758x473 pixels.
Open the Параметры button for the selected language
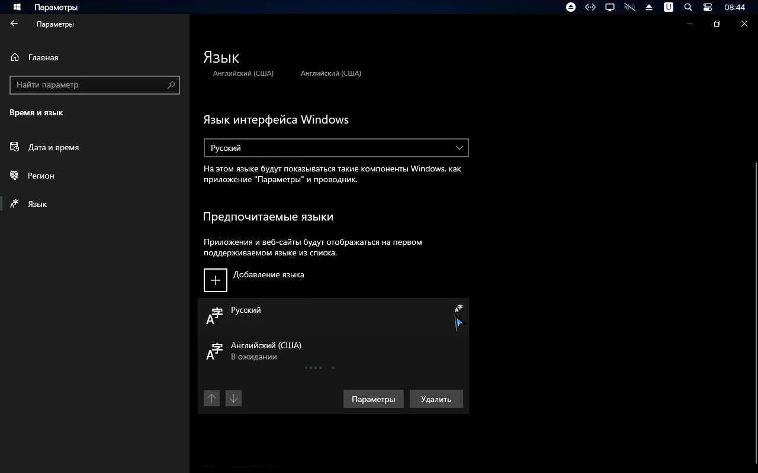click(373, 399)
